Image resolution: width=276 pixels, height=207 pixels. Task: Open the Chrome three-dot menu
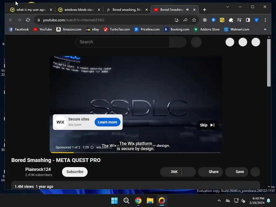265,20
